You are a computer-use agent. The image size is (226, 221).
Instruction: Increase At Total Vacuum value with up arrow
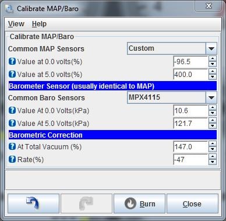pyautogui.click(x=213, y=144)
